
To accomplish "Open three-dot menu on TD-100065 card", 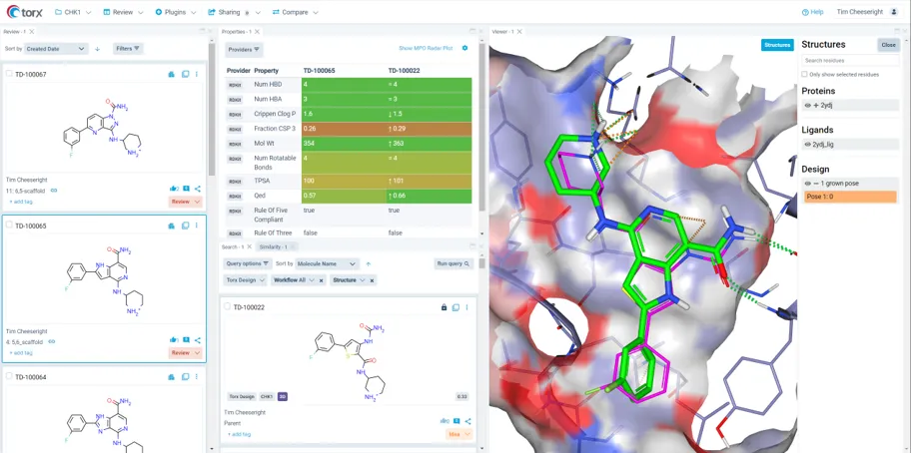I will pos(197,226).
